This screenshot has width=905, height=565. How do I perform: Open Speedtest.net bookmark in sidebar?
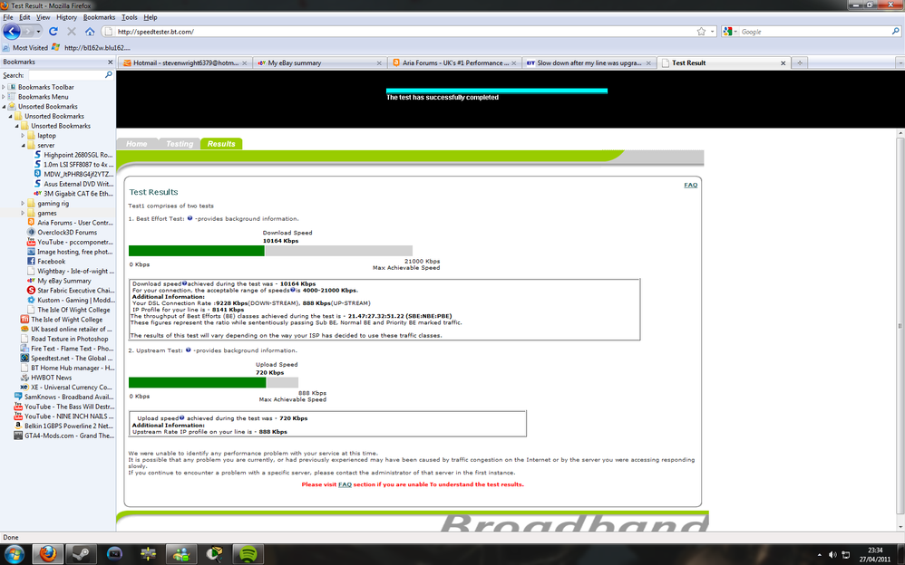click(x=67, y=358)
